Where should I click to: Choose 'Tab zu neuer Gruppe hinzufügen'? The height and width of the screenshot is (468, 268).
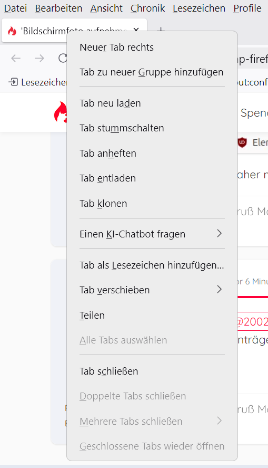(x=152, y=72)
